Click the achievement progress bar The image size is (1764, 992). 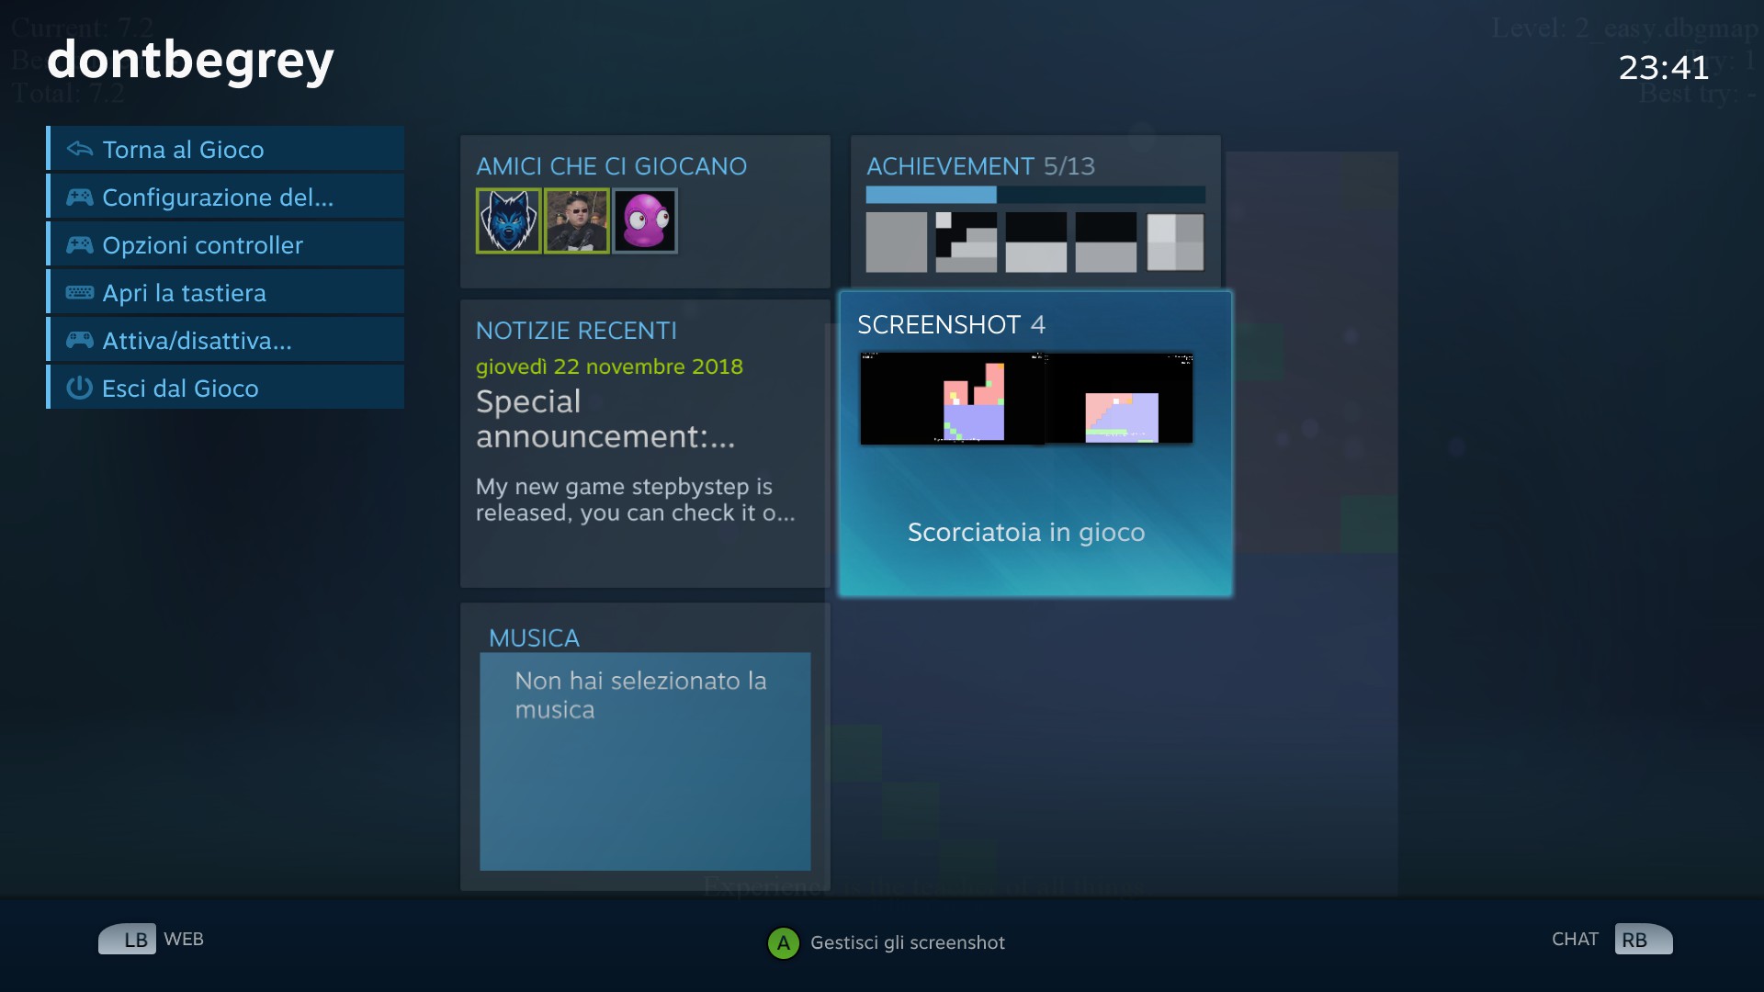[1035, 195]
